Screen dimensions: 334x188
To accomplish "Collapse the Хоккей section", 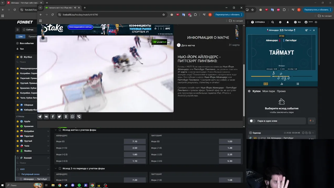I will (48, 158).
